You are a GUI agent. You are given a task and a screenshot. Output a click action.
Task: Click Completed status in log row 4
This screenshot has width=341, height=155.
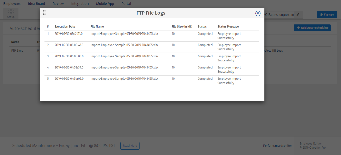pos(205,68)
